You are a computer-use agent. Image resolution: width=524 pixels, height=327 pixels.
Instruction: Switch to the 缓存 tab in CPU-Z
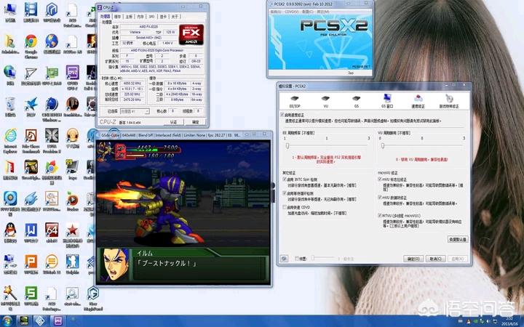point(117,16)
